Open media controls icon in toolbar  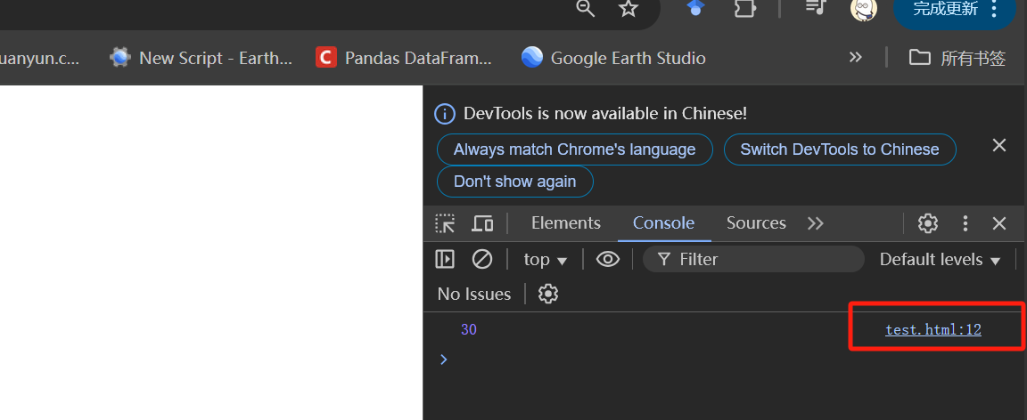(x=815, y=8)
